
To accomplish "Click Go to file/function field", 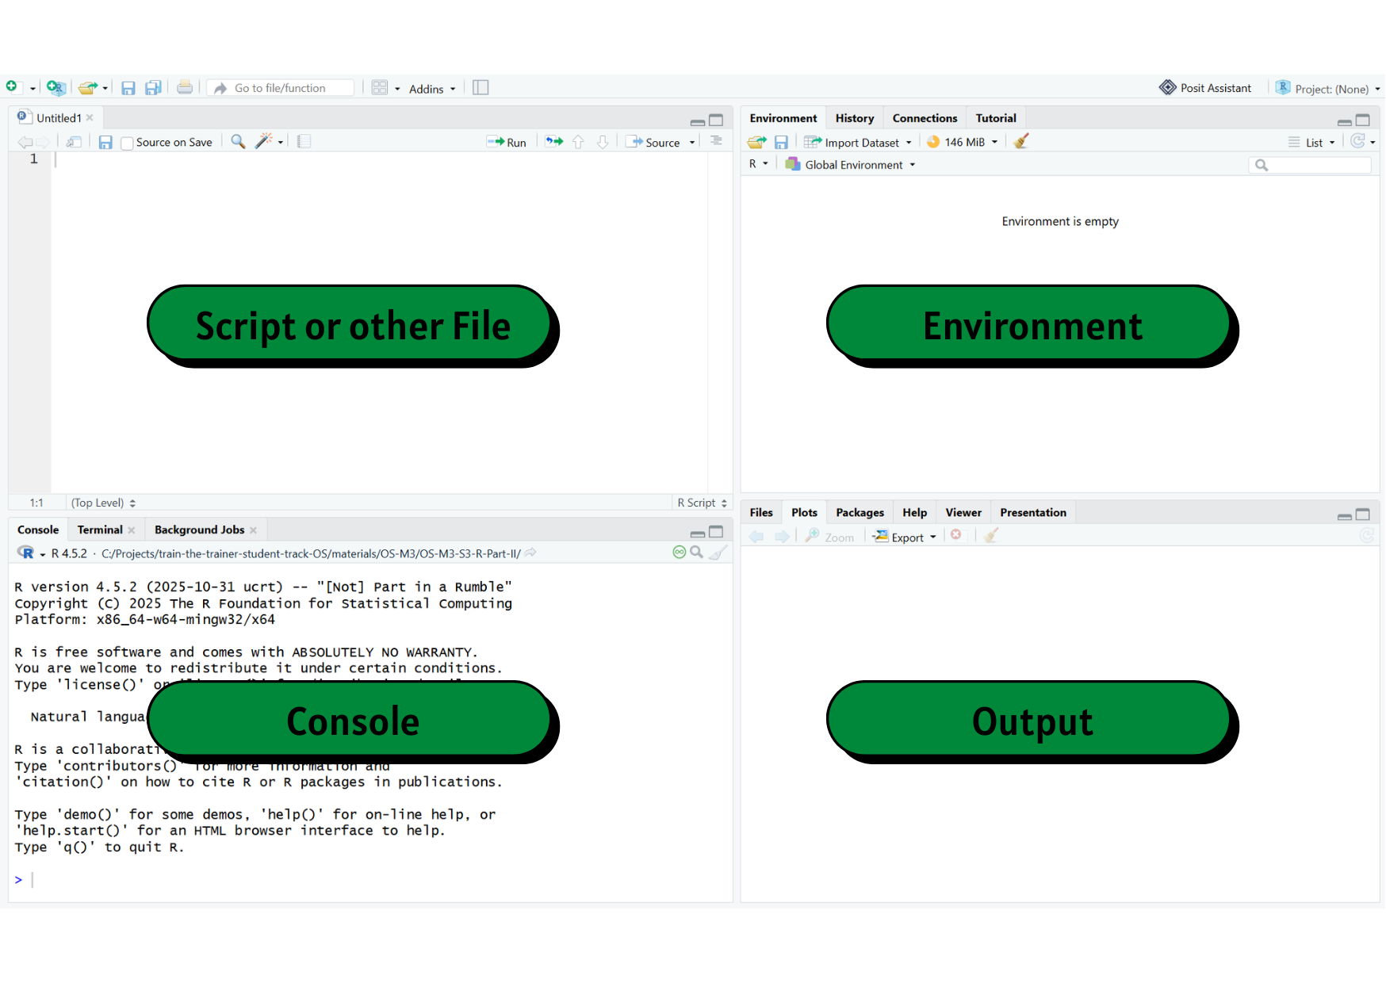I will pyautogui.click(x=281, y=88).
